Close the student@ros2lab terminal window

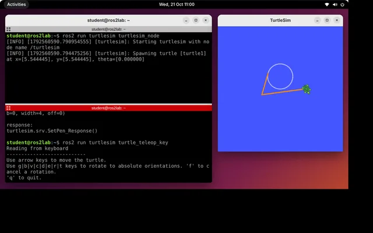click(x=206, y=20)
